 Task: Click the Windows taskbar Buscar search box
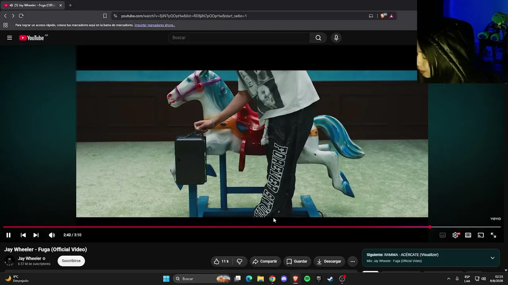[202, 279]
